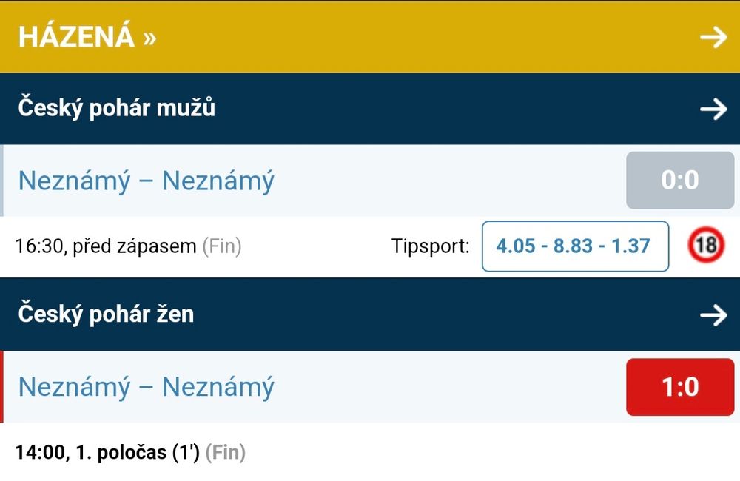Click the 16:30 před zápasem status text
The width and height of the screenshot is (740, 481).
click(x=106, y=246)
